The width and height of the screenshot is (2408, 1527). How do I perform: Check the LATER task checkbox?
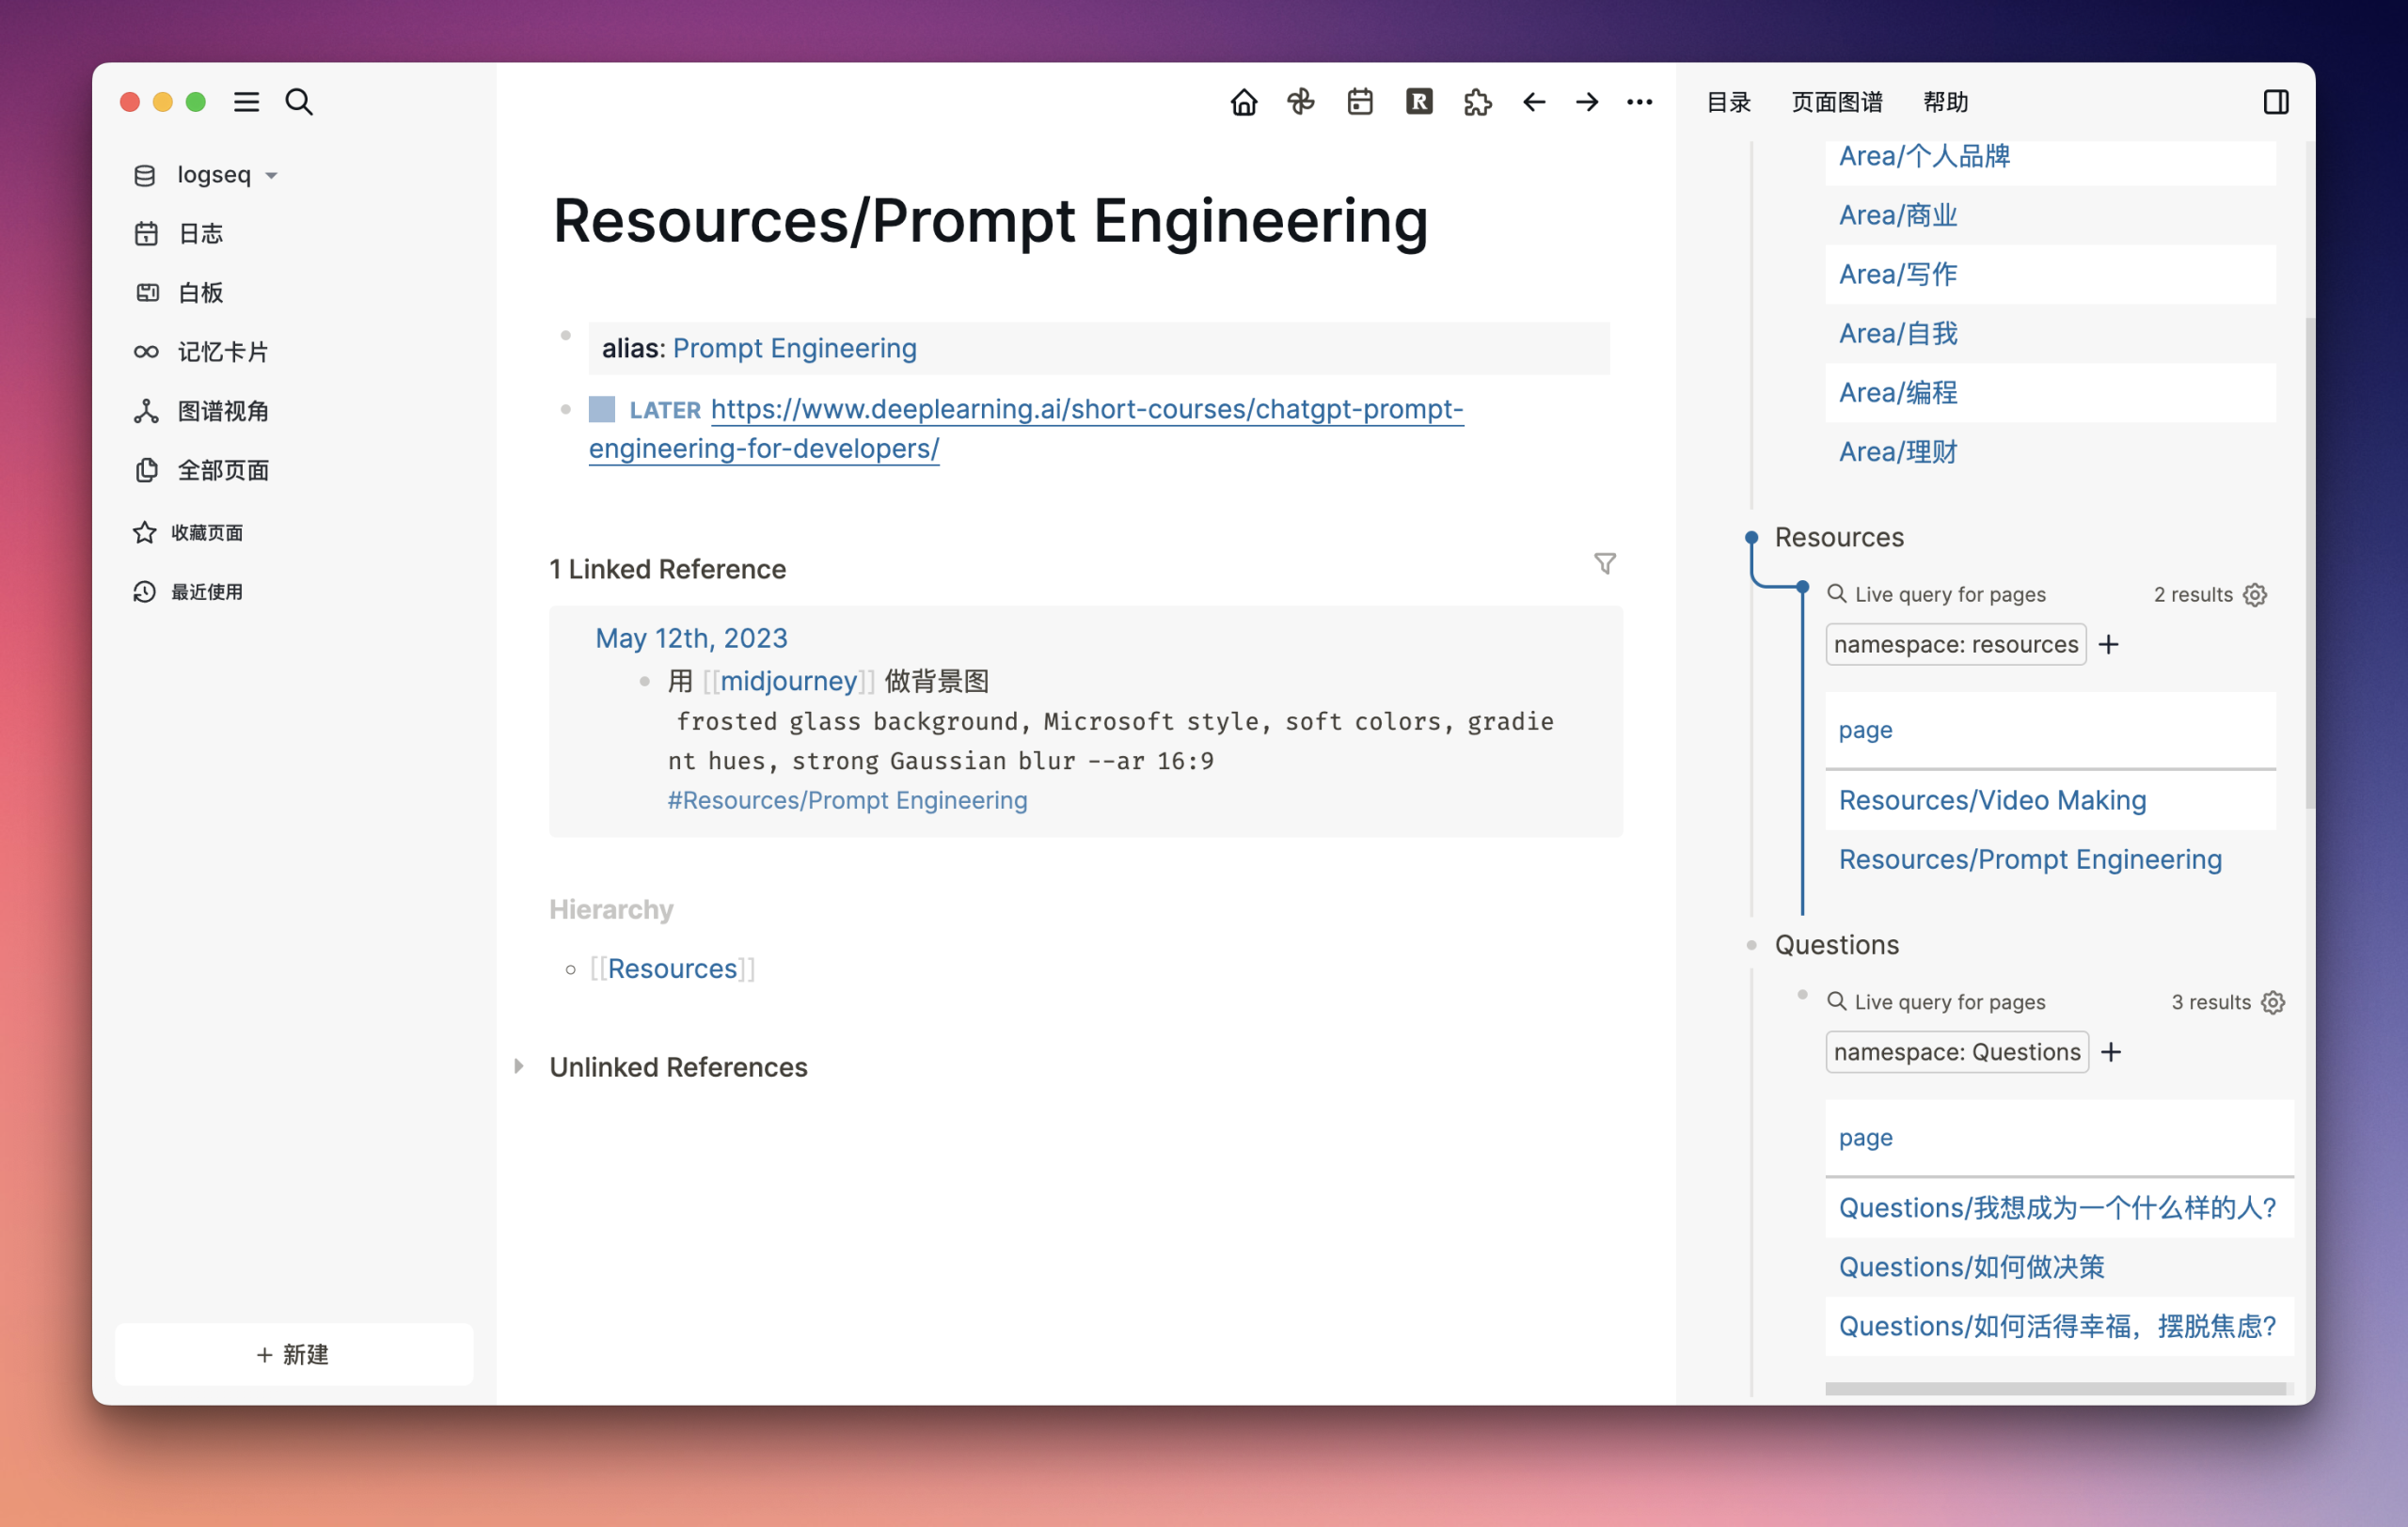pyautogui.click(x=601, y=409)
